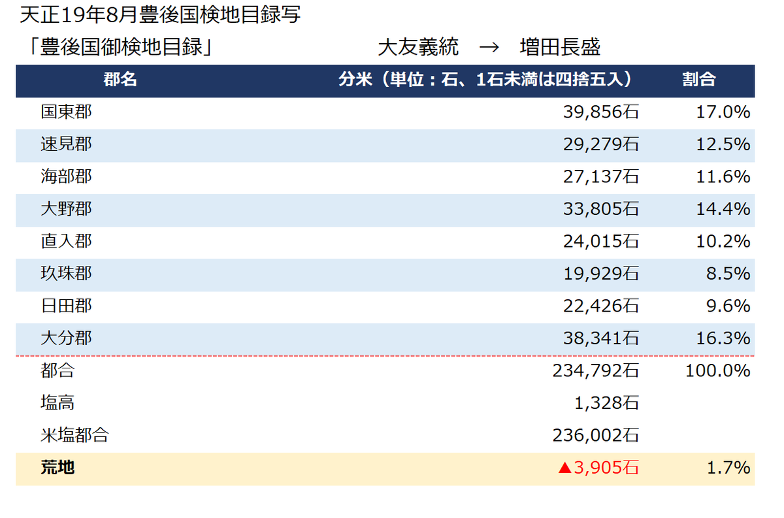
Task: Select the 割合 column header
Action: click(x=698, y=80)
